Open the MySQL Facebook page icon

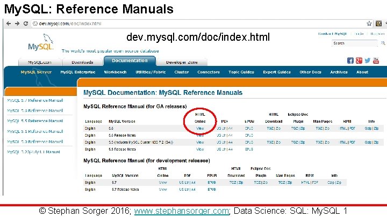350,61
